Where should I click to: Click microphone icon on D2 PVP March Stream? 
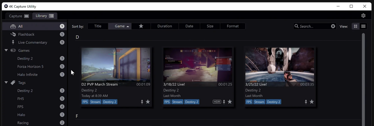coord(142,102)
